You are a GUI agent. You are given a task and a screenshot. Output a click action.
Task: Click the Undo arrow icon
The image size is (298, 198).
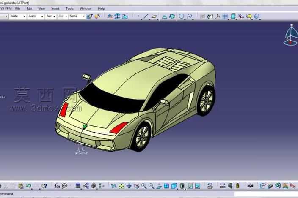[28, 186]
